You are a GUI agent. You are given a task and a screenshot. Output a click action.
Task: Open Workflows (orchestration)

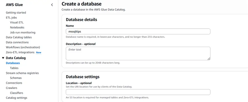pos(23,47)
